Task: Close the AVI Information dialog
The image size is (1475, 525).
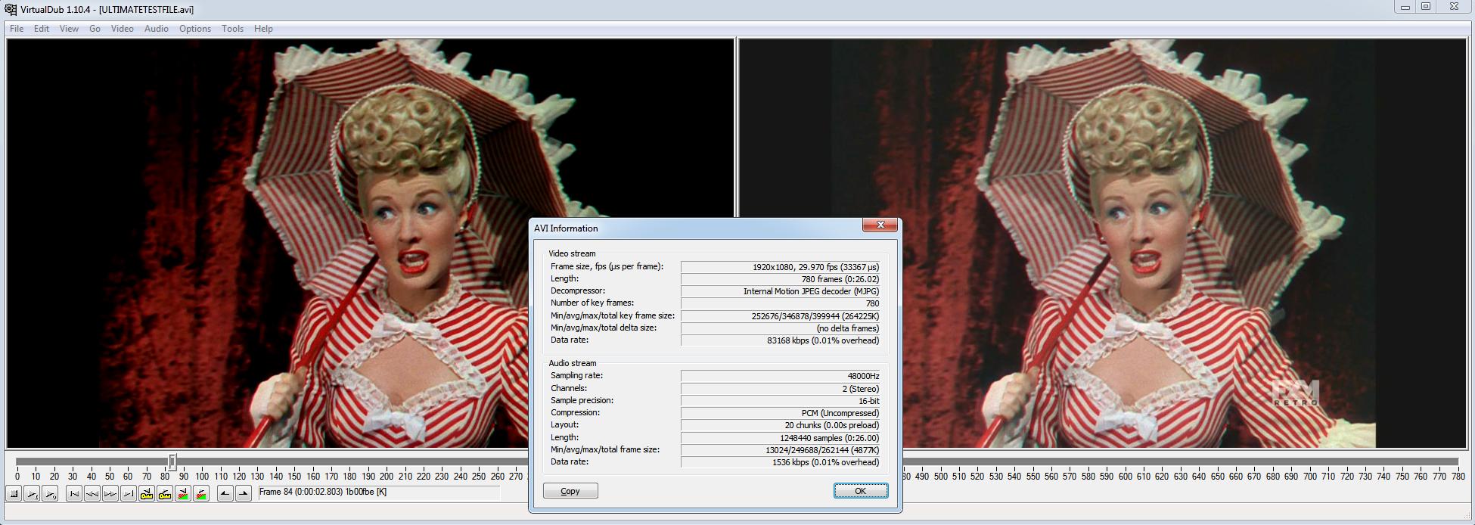Action: tap(880, 225)
